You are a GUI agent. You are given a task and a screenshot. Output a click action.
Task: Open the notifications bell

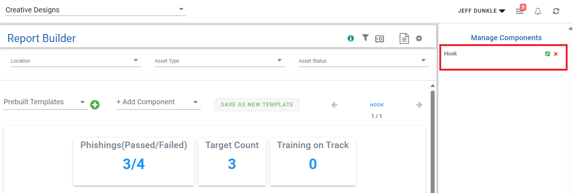pos(538,11)
